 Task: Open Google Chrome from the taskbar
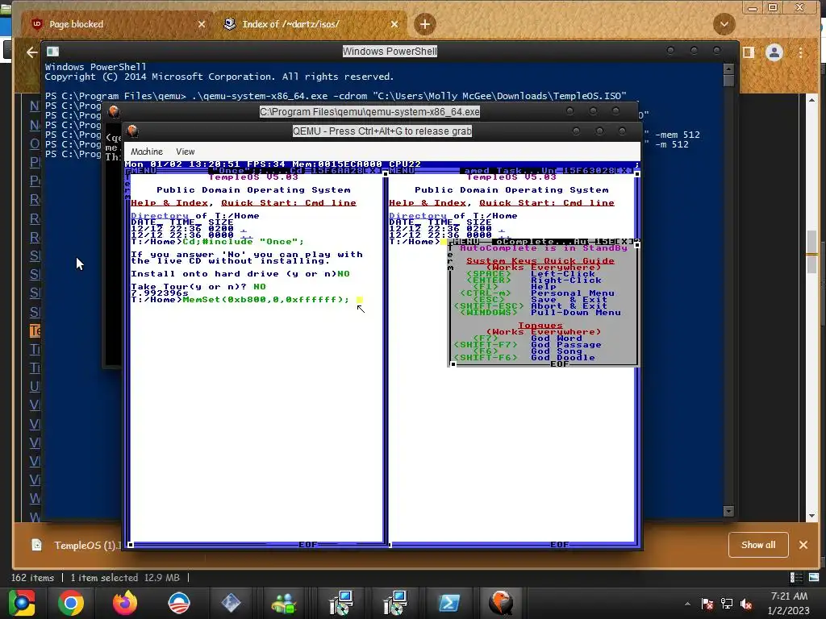71,603
